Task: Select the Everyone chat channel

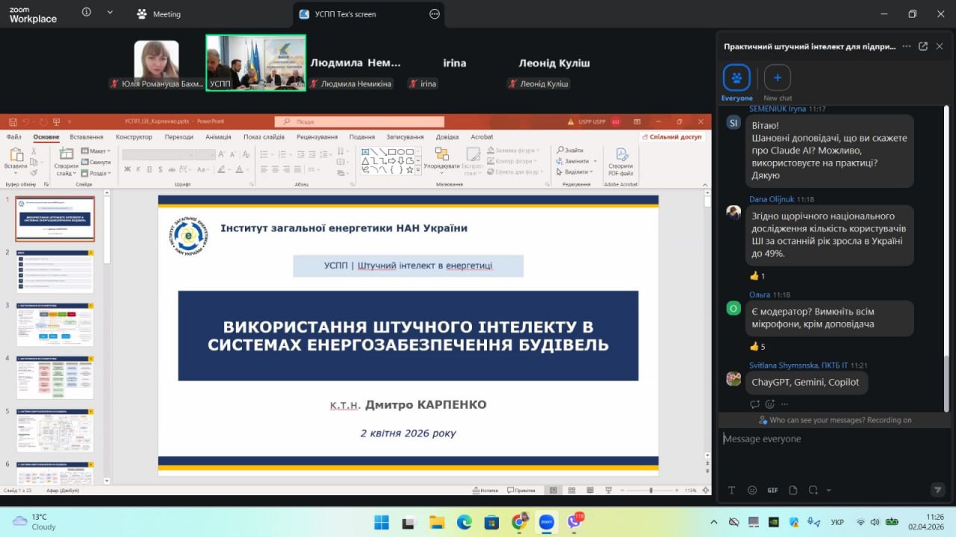Action: pos(736,78)
